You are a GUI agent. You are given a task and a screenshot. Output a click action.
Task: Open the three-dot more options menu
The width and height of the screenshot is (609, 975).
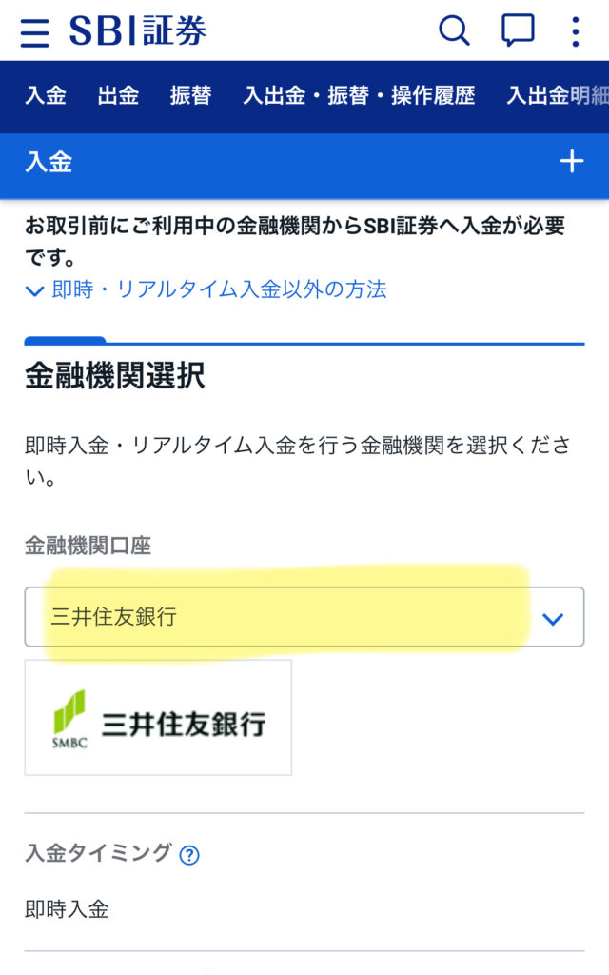[x=575, y=31]
